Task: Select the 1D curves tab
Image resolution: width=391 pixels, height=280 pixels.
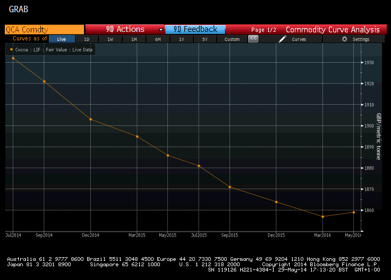Action: (87, 39)
